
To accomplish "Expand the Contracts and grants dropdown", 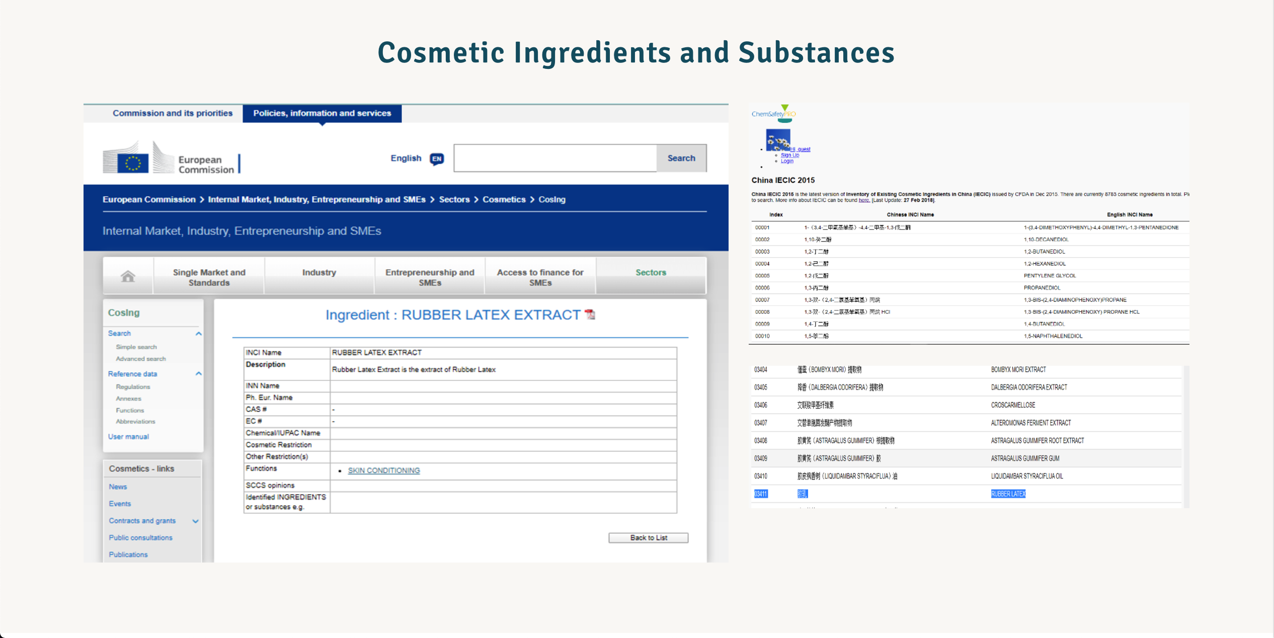I will click(x=196, y=521).
